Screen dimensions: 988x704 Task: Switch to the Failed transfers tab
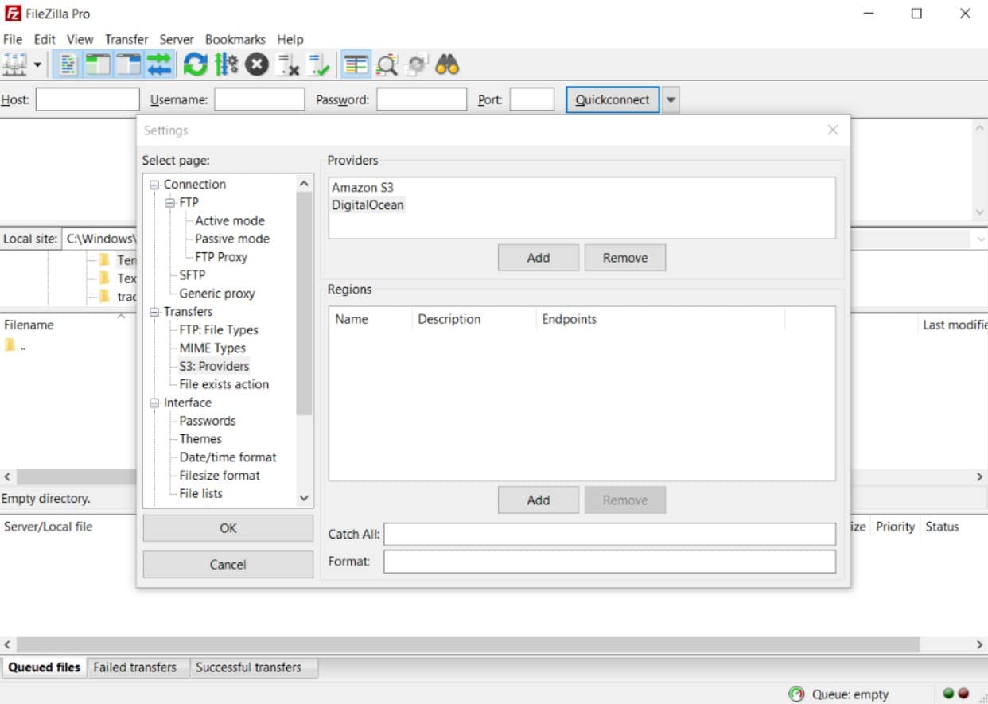(x=137, y=667)
